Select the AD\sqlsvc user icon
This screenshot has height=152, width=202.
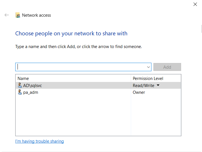click(x=20, y=85)
